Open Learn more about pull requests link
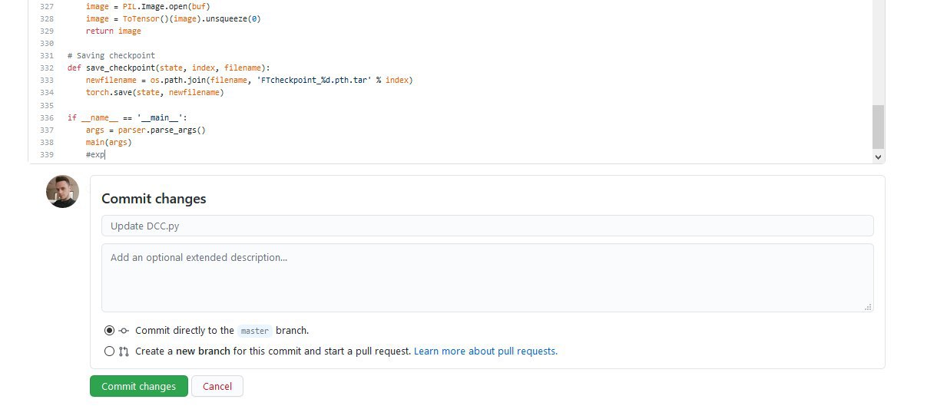Image resolution: width=947 pixels, height=419 pixels. [x=485, y=351]
